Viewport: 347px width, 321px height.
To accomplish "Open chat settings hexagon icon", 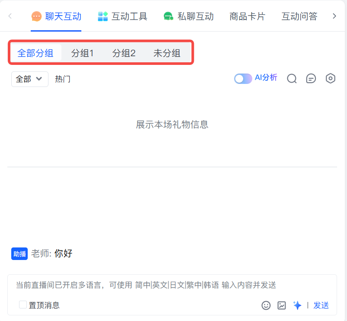I will [x=331, y=78].
